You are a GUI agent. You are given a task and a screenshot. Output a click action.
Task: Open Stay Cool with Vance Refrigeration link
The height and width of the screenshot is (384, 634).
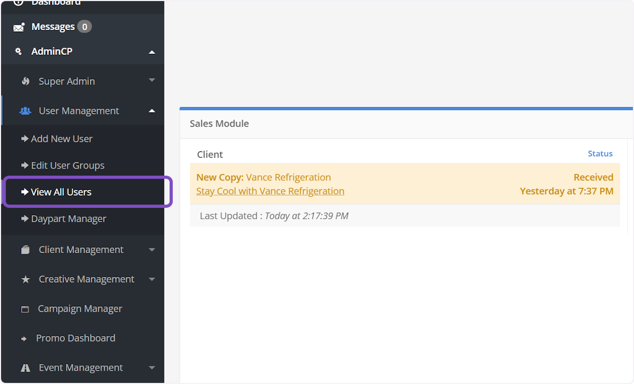[x=270, y=191]
